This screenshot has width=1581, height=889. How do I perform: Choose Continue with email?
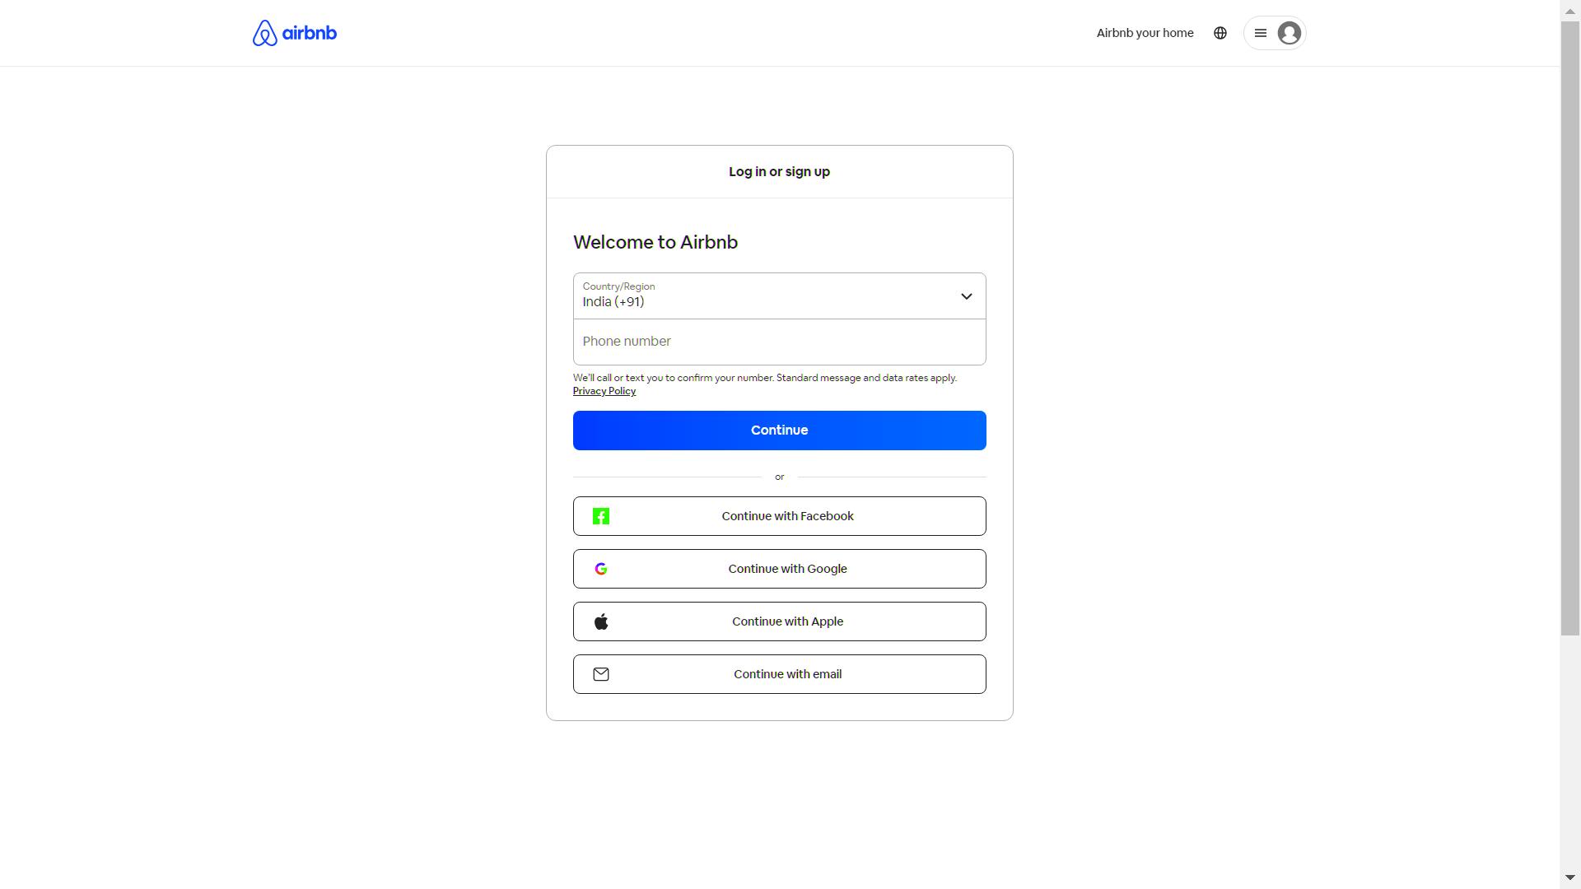pos(779,674)
